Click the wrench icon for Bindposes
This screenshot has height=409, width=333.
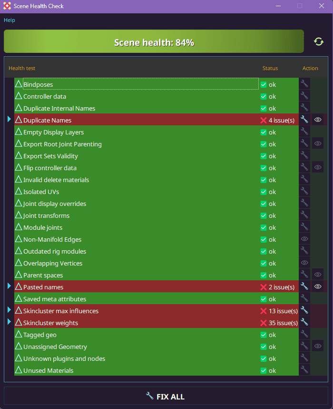pyautogui.click(x=304, y=84)
